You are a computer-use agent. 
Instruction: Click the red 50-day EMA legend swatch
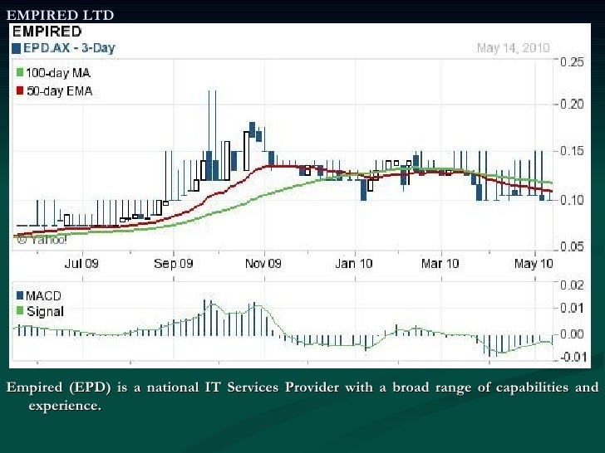point(20,91)
